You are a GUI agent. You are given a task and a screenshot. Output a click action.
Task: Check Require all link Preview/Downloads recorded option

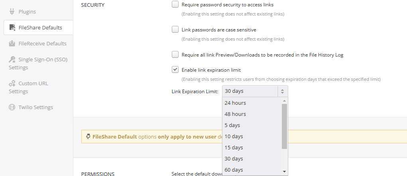coord(175,55)
